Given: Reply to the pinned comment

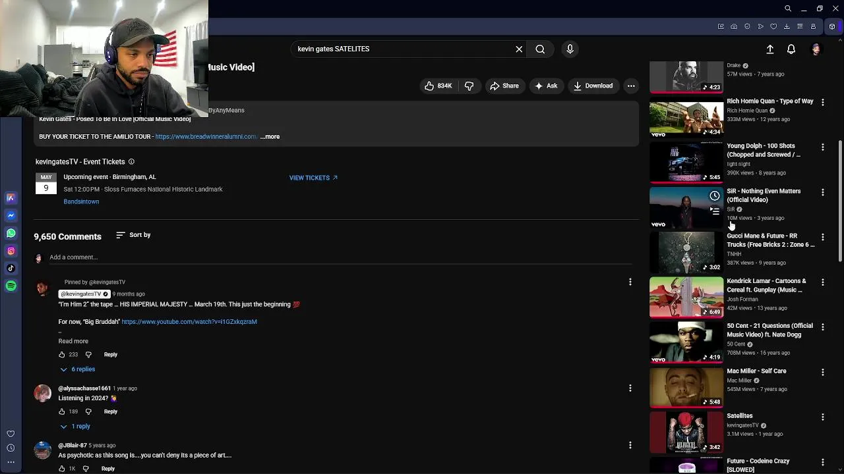Looking at the screenshot, I should (110, 355).
